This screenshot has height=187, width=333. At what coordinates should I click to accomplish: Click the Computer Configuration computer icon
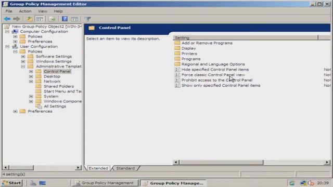click(x=15, y=31)
